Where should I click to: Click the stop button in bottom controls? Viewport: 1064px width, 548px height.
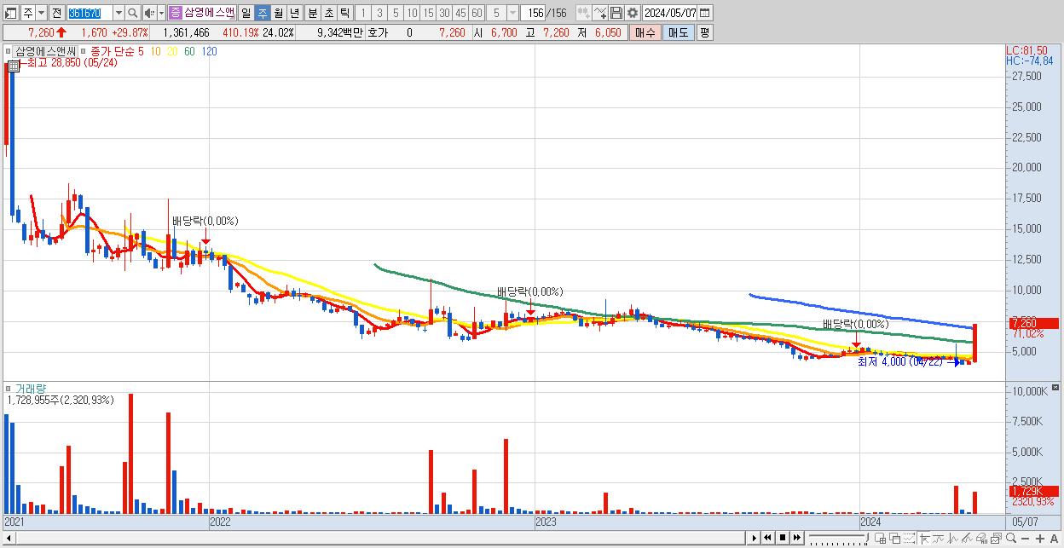point(783,538)
